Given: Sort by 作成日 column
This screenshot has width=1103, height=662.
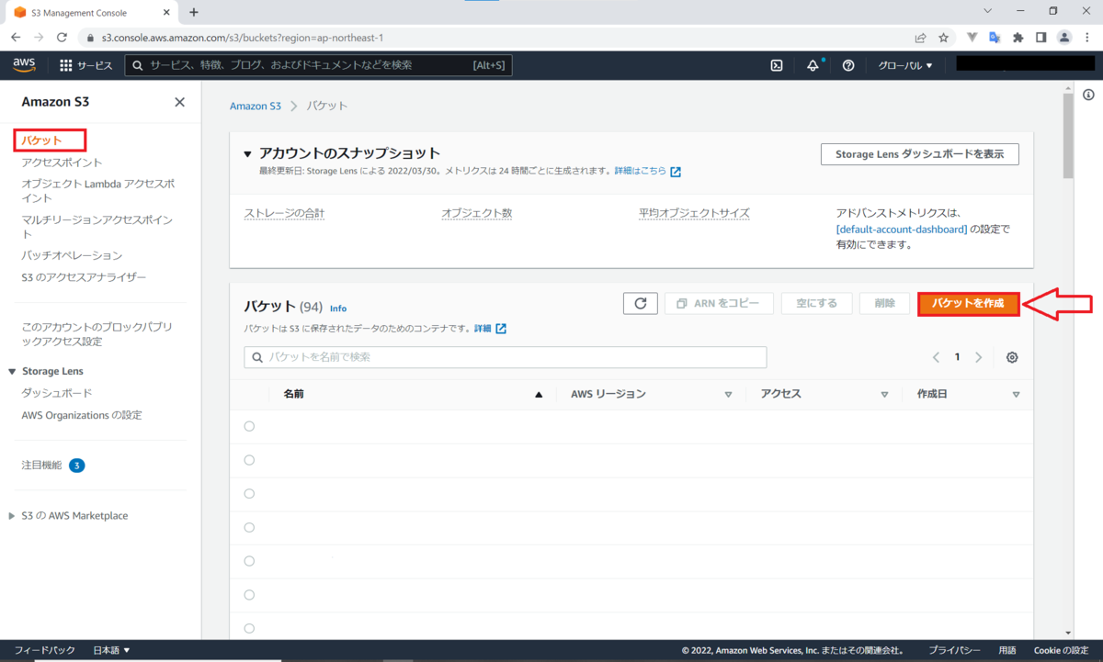Looking at the screenshot, I should (x=1016, y=394).
